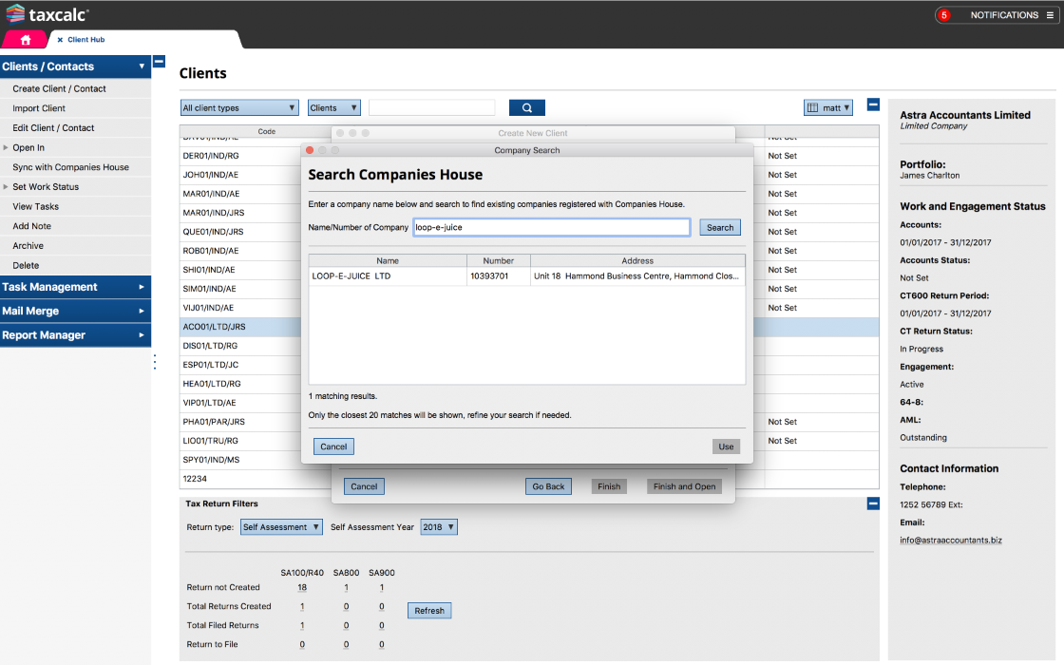Screen dimensions: 1064x665
Task: Close the Client Hub tab with X
Action: (x=61, y=40)
